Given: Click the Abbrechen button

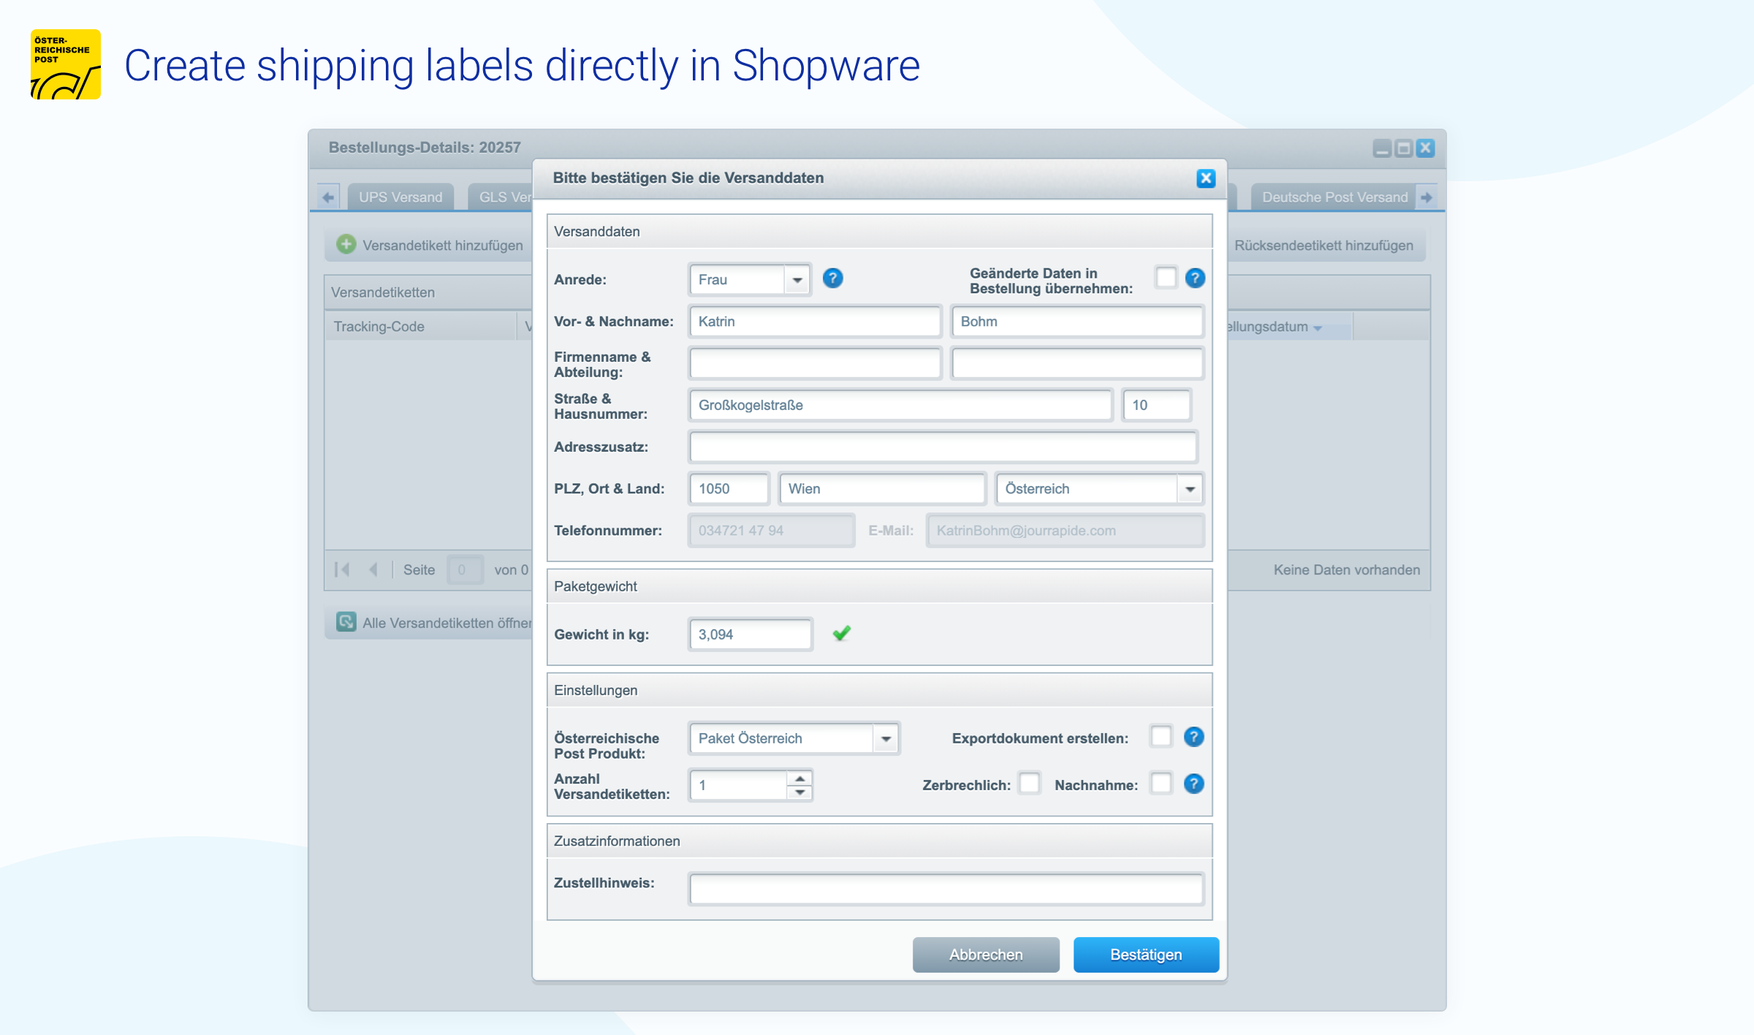Looking at the screenshot, I should [986, 955].
